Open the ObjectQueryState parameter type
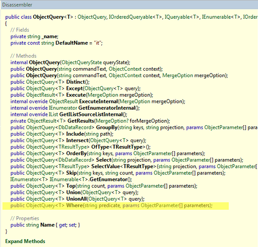258x247 pixels. tap(81, 63)
